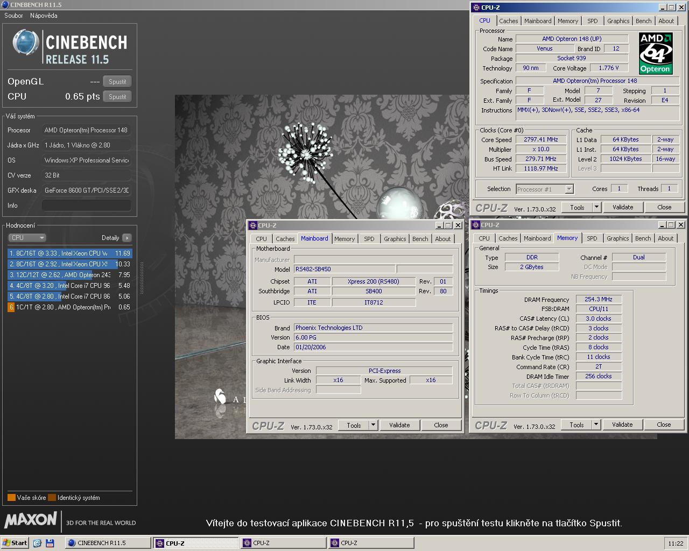The image size is (689, 551).
Task: Click Details arrow button in ranking panel
Action: (127, 238)
